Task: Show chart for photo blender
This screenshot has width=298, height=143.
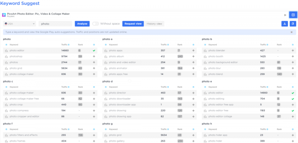Action: point(205,50)
